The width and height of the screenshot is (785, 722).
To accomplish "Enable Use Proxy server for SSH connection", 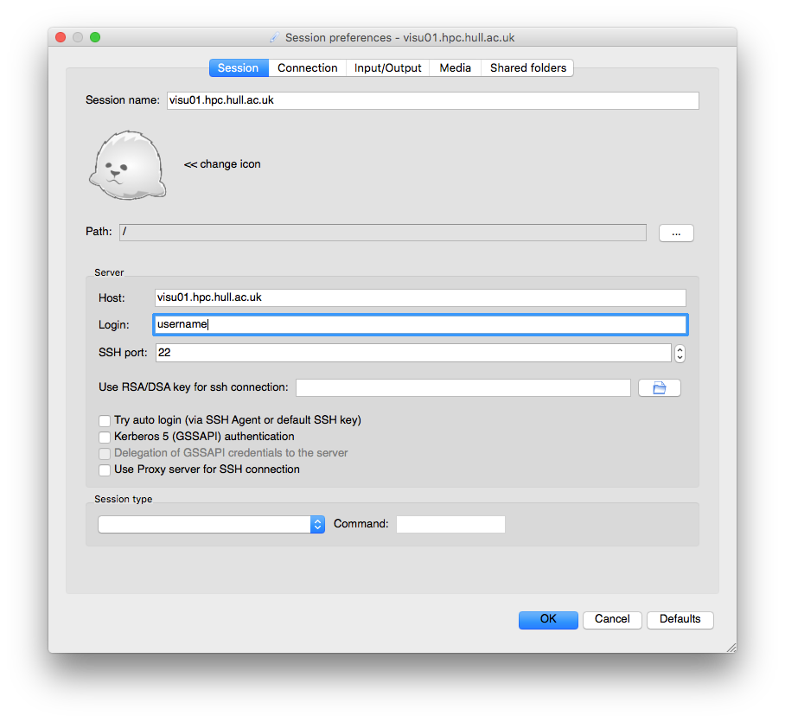I will (x=105, y=470).
